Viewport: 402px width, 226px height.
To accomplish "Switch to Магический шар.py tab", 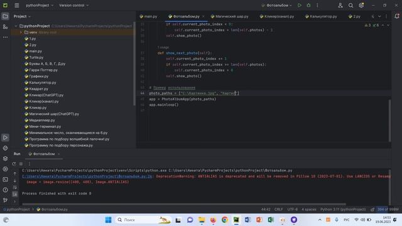I will pos(229,16).
